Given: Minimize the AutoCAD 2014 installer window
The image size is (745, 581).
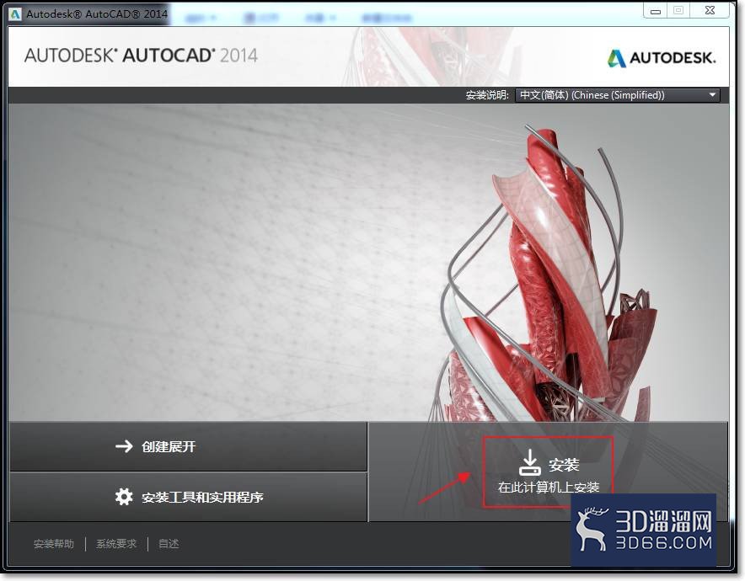Looking at the screenshot, I should click(x=656, y=11).
